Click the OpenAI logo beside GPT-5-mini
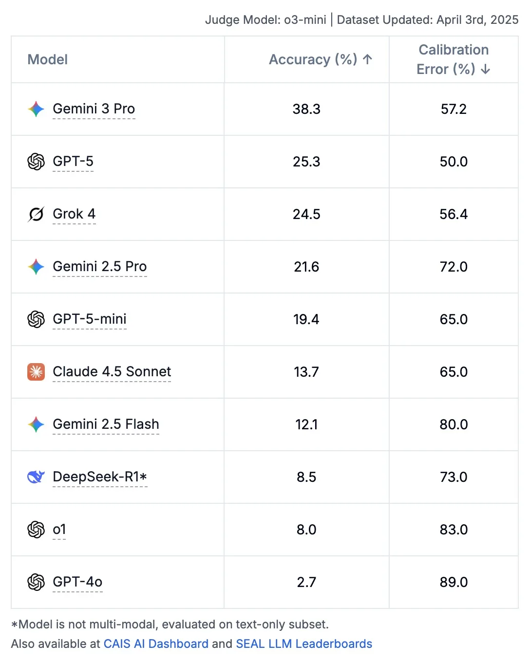Screen dimensions: 529x661 [36, 319]
